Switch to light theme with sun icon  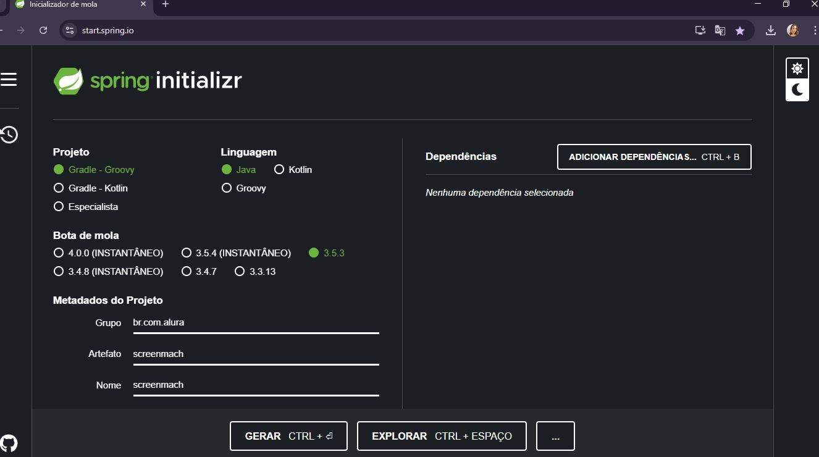pyautogui.click(x=797, y=69)
